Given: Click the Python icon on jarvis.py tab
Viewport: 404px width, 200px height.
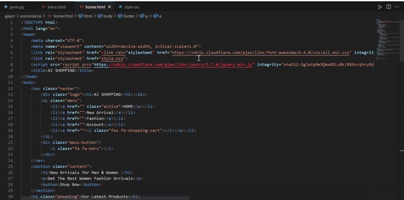Looking at the screenshot, I should pyautogui.click(x=6, y=7).
